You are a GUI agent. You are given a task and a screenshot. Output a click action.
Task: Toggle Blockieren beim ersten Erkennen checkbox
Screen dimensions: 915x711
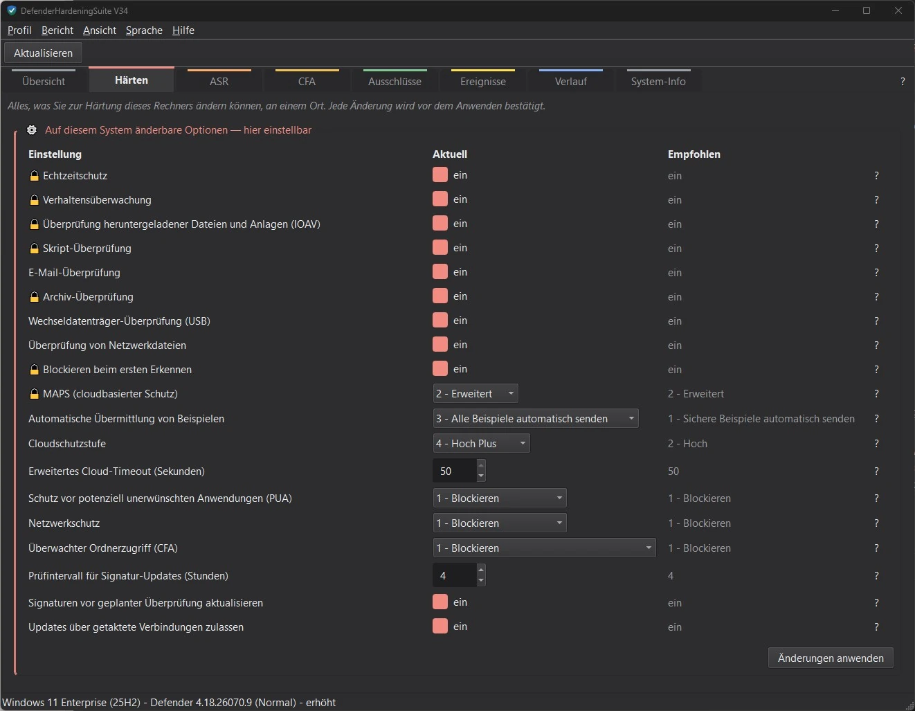pyautogui.click(x=440, y=368)
